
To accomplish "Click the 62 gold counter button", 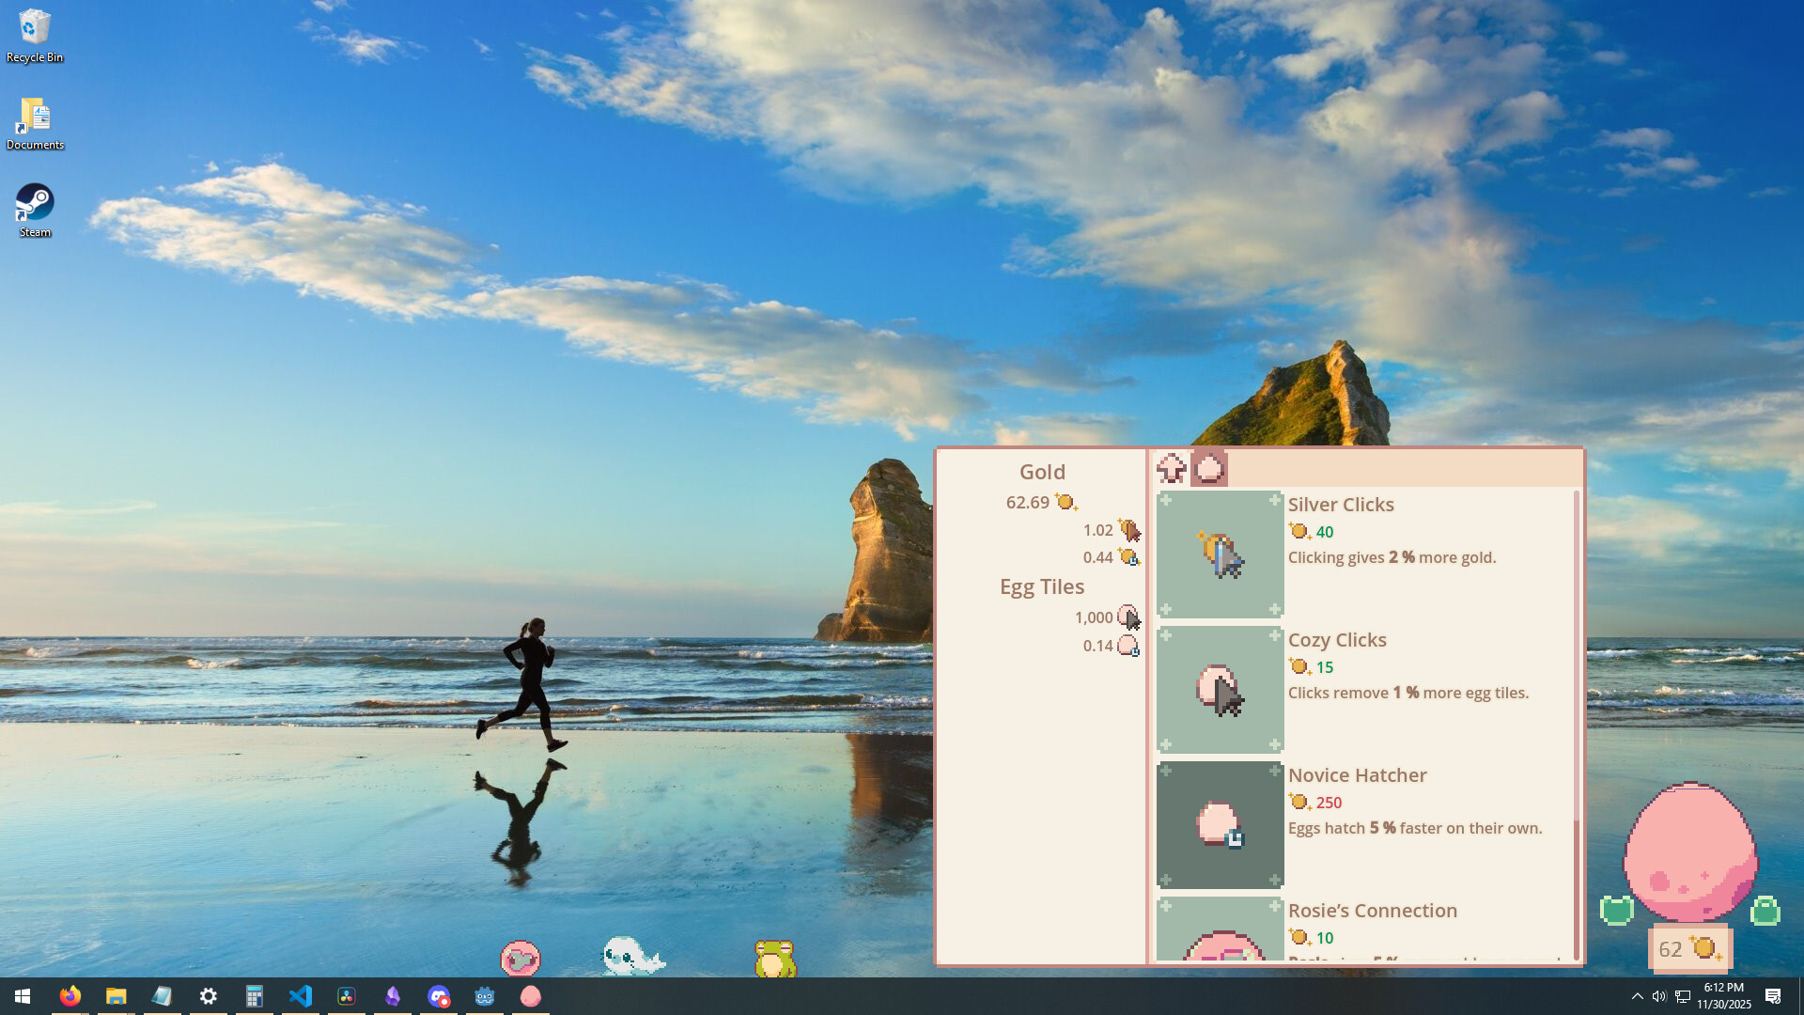I will (1689, 949).
